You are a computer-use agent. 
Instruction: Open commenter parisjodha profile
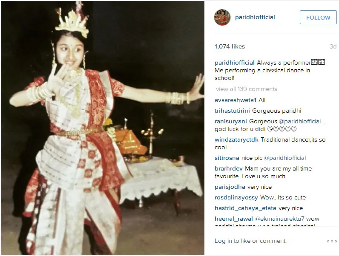(x=230, y=187)
